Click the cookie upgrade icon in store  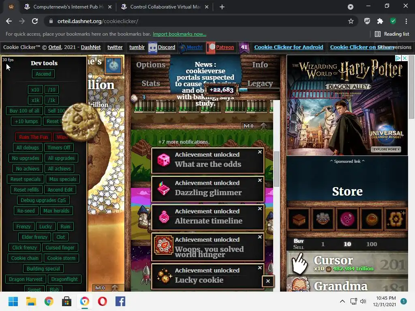pyautogui.click(x=323, y=219)
